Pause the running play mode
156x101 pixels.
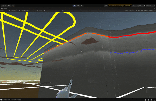pyautogui.click(x=78, y=6)
